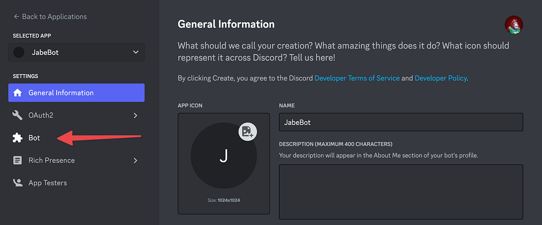Go Back to Applications
Screen dimensions: 542x225
tap(50, 16)
